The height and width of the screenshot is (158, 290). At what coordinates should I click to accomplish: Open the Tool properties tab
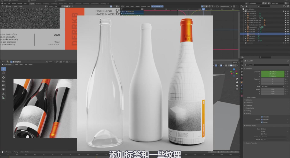tap(242, 61)
